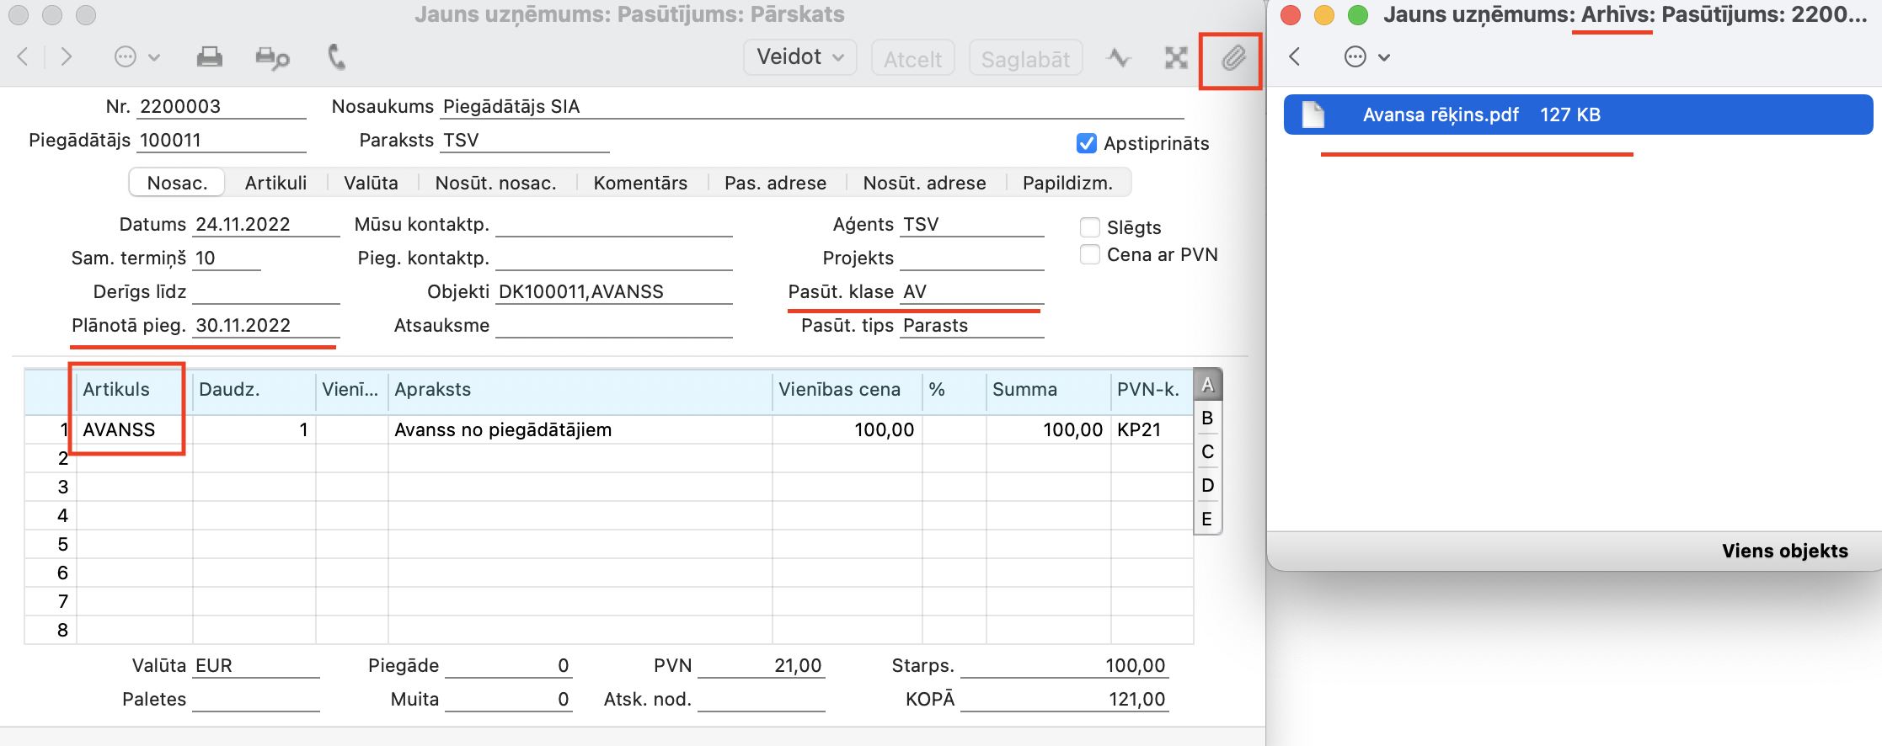Go to previous record arrow

[x=24, y=57]
